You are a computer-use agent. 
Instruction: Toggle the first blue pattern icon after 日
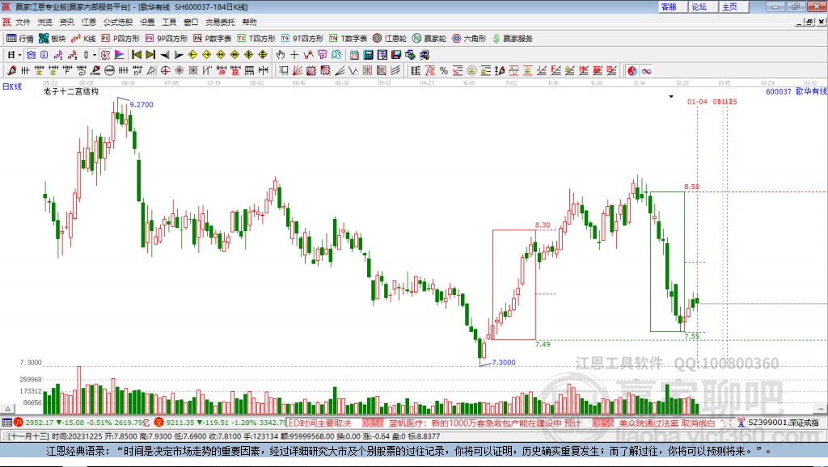click(31, 55)
